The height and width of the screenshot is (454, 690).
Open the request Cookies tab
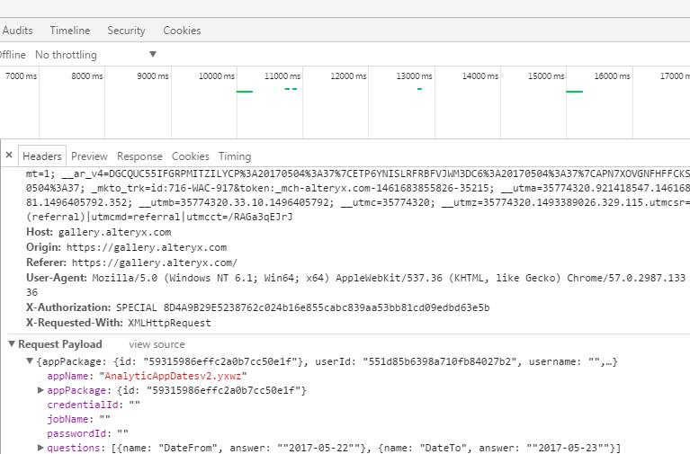tap(191, 156)
